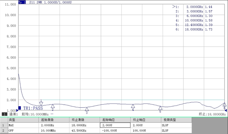Select the 极限类型 column header
The height and width of the screenshot is (134, 228).
(x=176, y=120)
